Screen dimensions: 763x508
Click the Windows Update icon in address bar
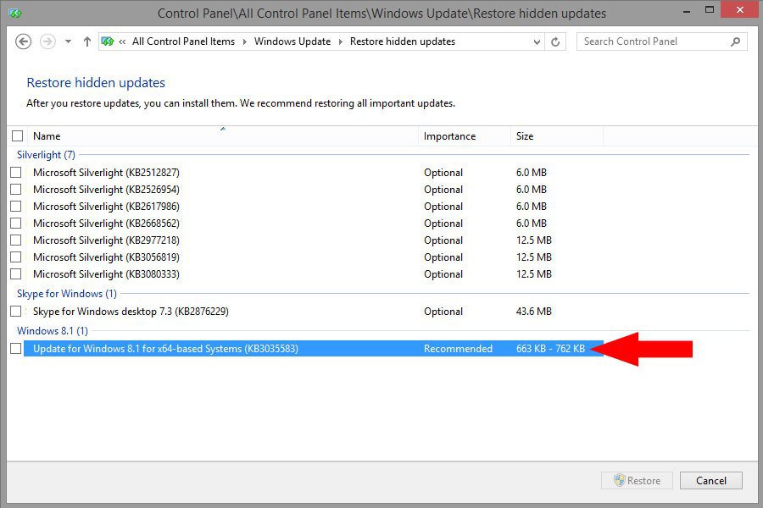click(108, 41)
